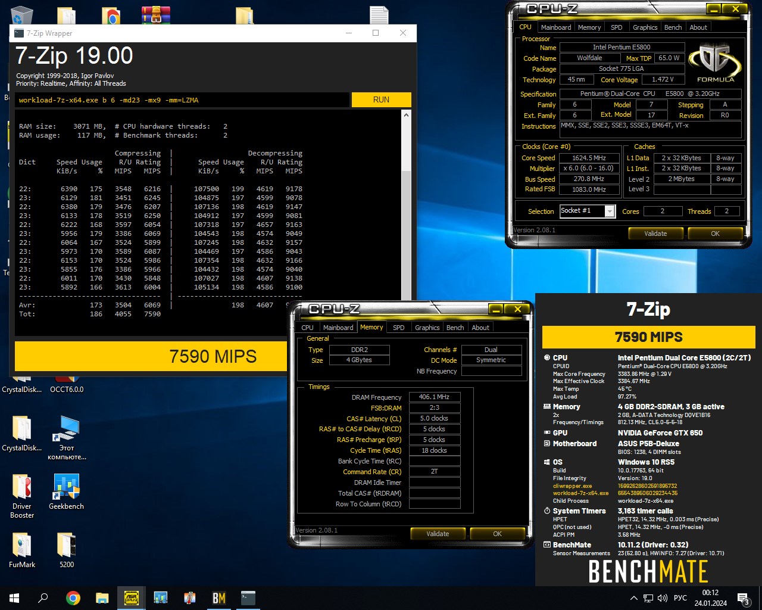
Task: Open the Этот компьютер desktop icon
Action: click(x=67, y=438)
